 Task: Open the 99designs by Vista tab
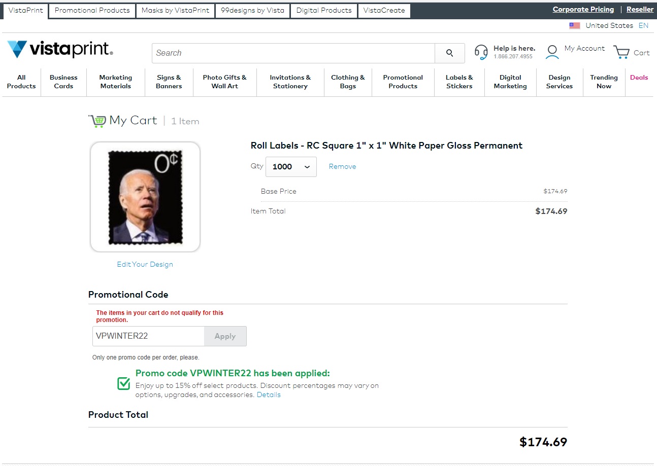point(252,10)
